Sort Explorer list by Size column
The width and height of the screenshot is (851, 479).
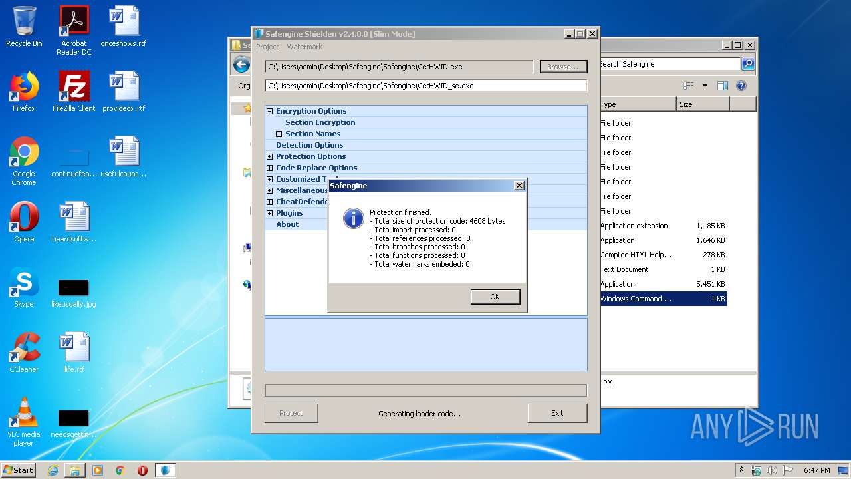[703, 104]
